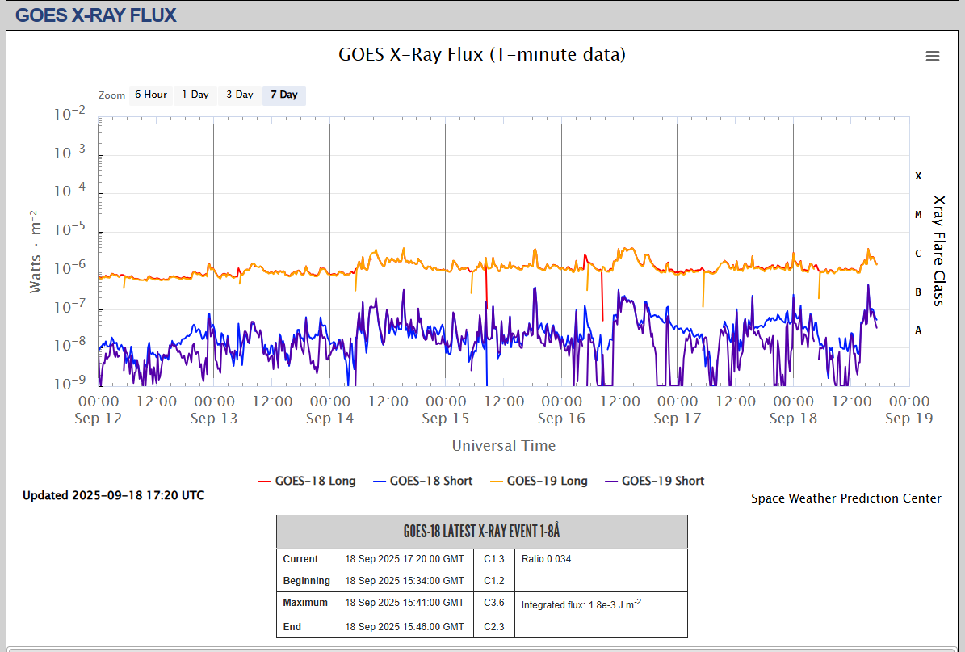The width and height of the screenshot is (965, 652).
Task: Click the Updated 2025-09-18 17:20 UTC timestamp
Action: point(113,495)
